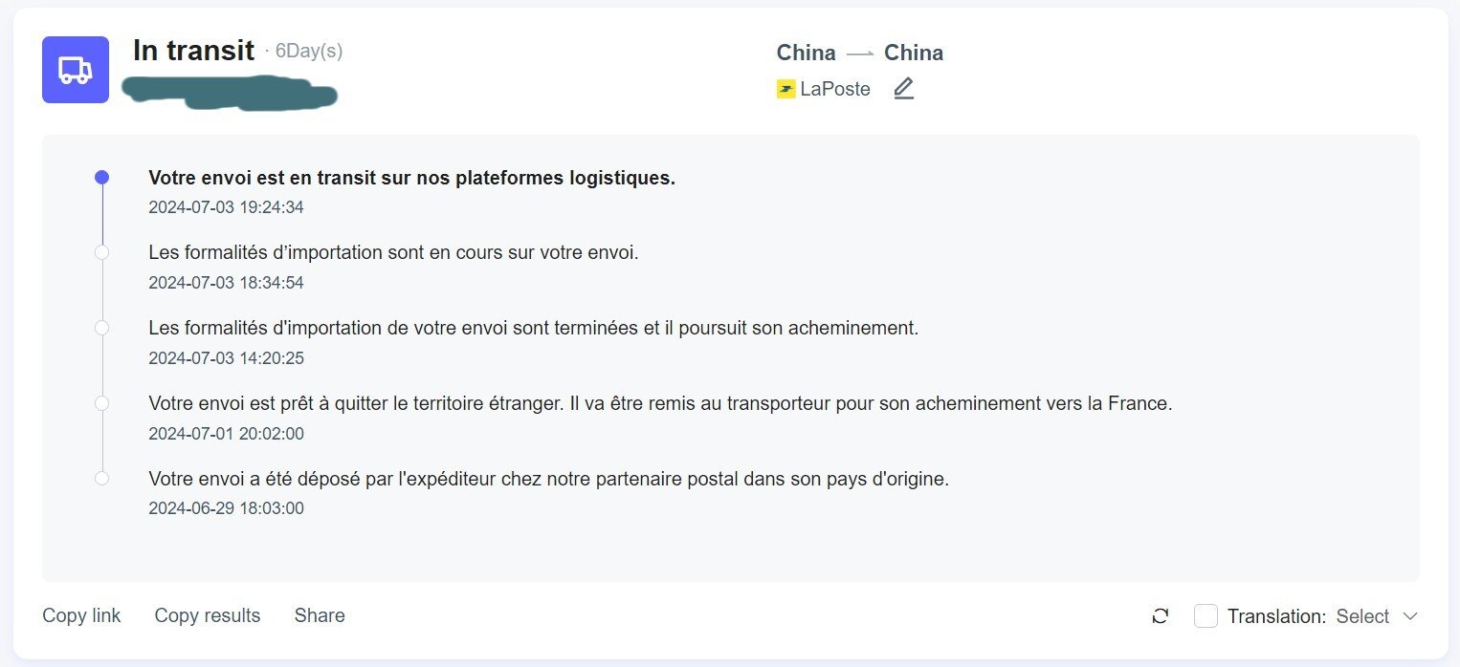This screenshot has width=1460, height=667.
Task: Click the edit carrier pencil icon
Action: (x=903, y=89)
